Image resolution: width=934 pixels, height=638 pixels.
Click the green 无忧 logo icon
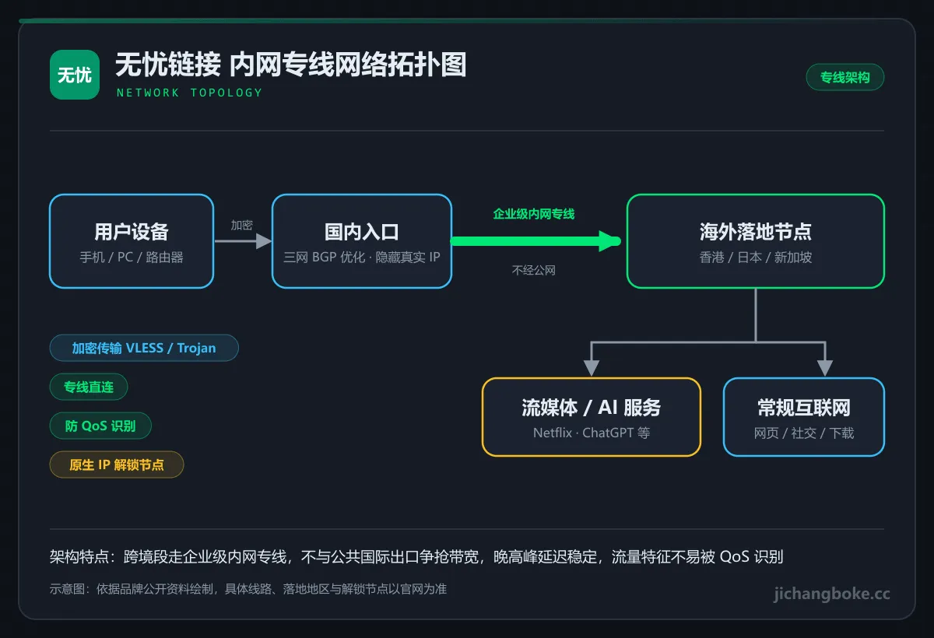tap(75, 75)
